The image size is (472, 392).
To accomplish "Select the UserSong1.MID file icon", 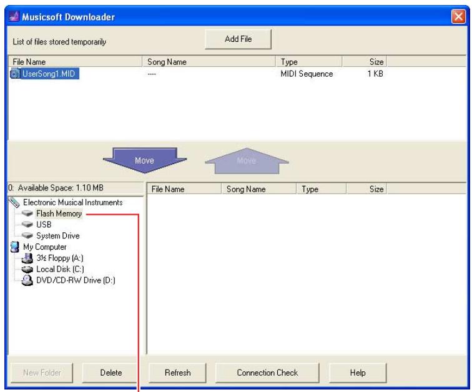I will click(x=15, y=74).
